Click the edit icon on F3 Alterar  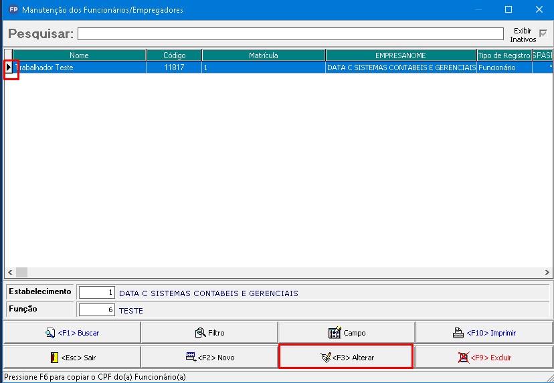click(x=325, y=358)
